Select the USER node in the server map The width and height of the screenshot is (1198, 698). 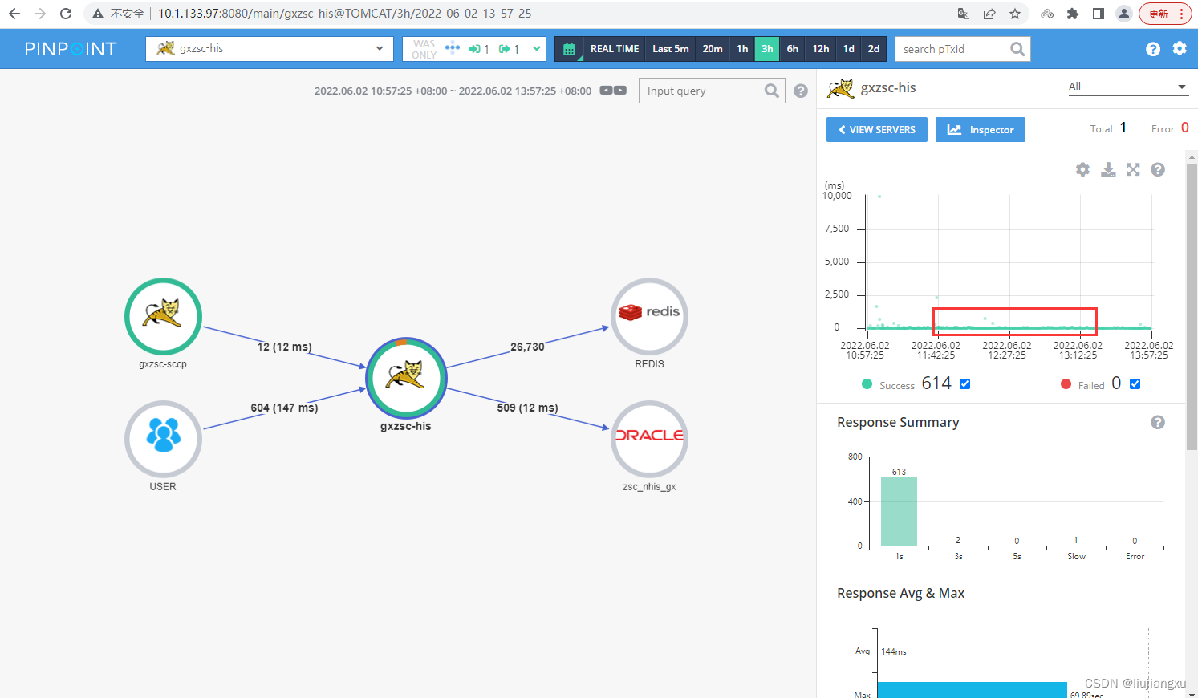pos(163,439)
